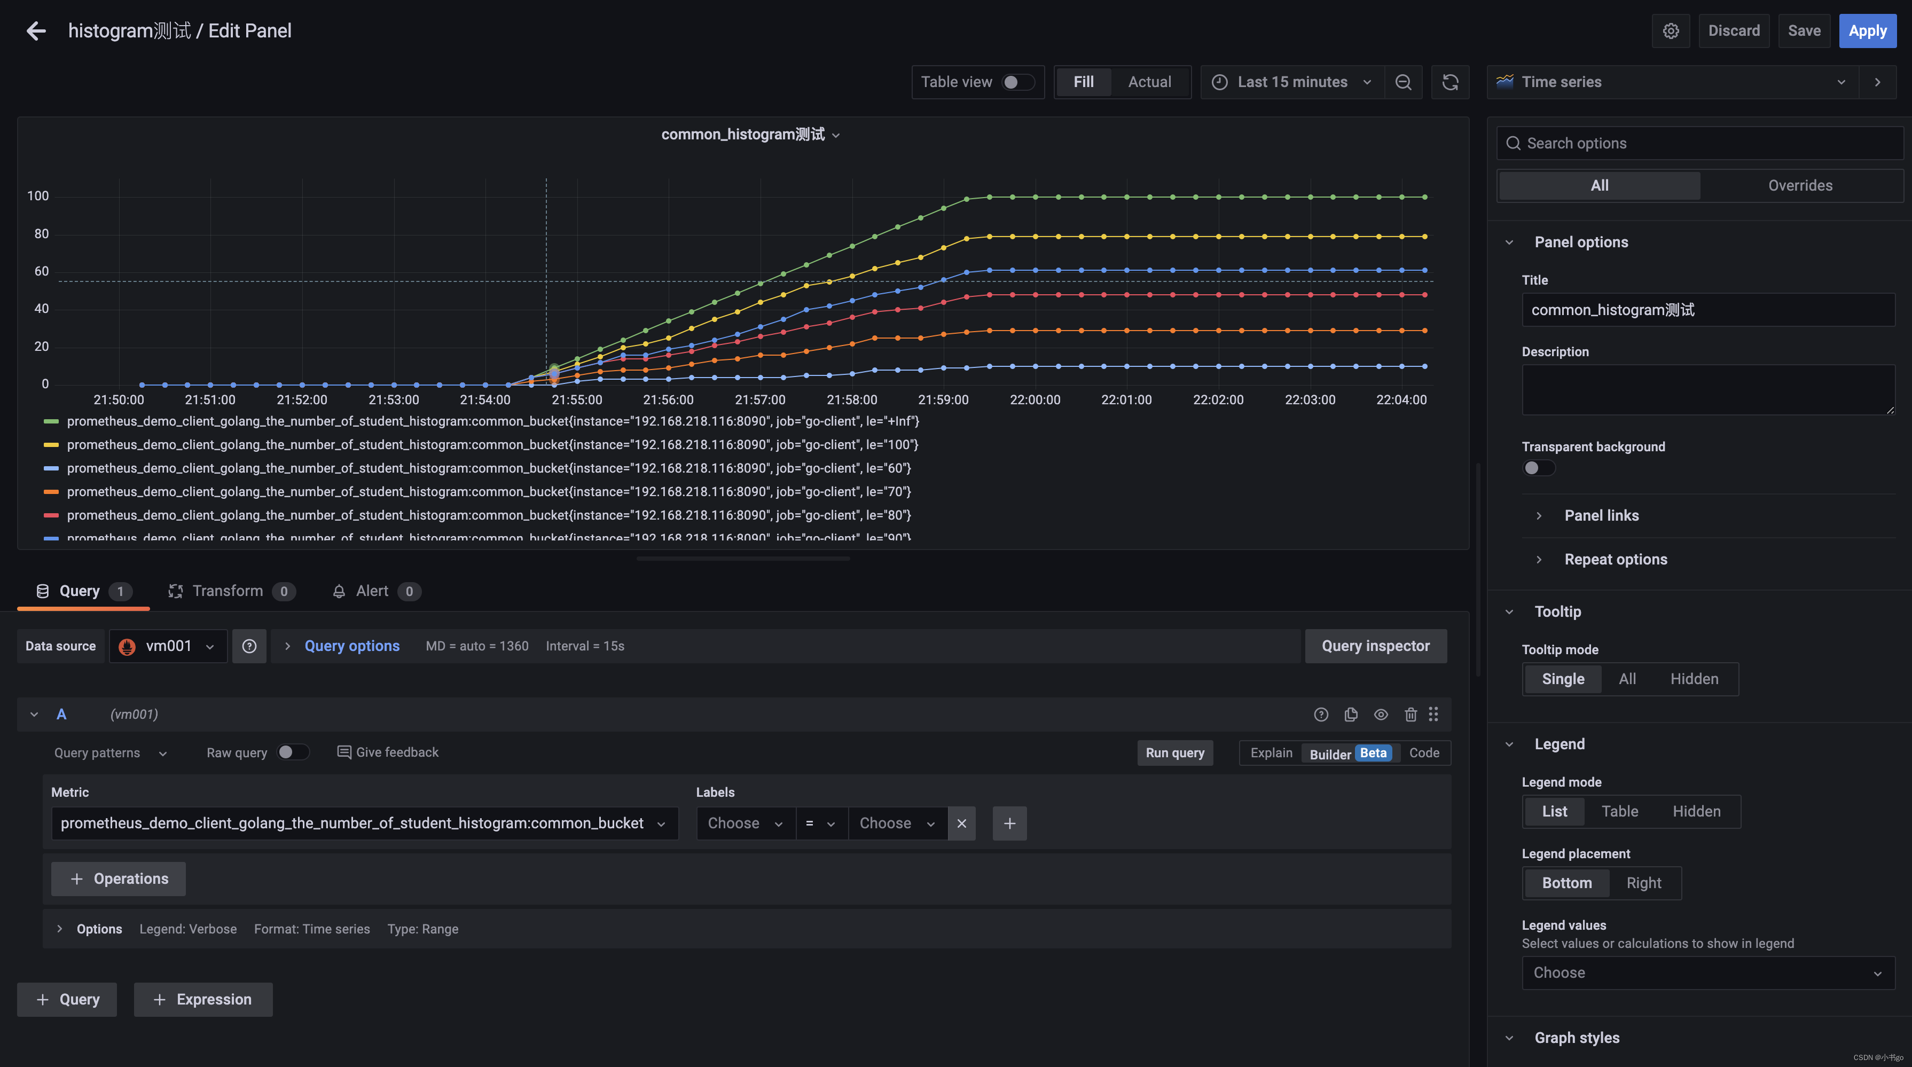Click the green +Inf legend color swatch
The image size is (1912, 1067).
[x=51, y=421]
